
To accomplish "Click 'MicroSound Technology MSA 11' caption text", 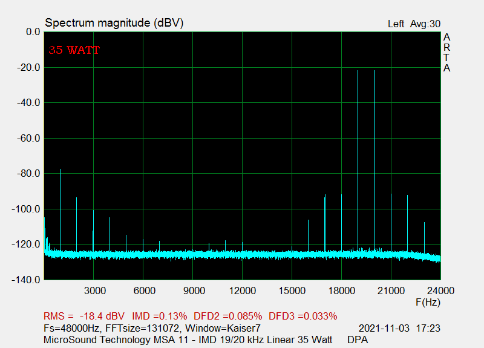I will (116, 340).
